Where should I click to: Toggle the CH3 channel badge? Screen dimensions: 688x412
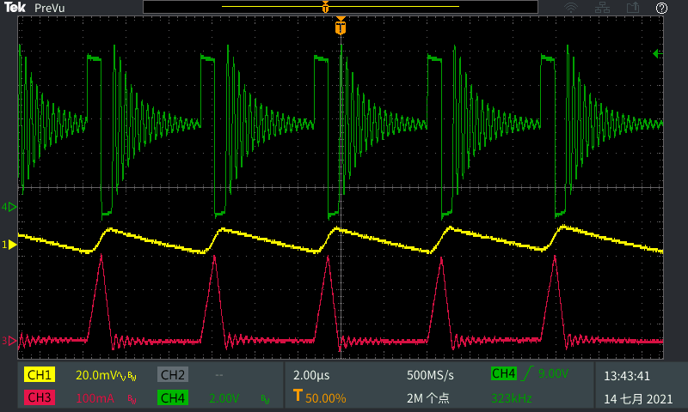39,398
